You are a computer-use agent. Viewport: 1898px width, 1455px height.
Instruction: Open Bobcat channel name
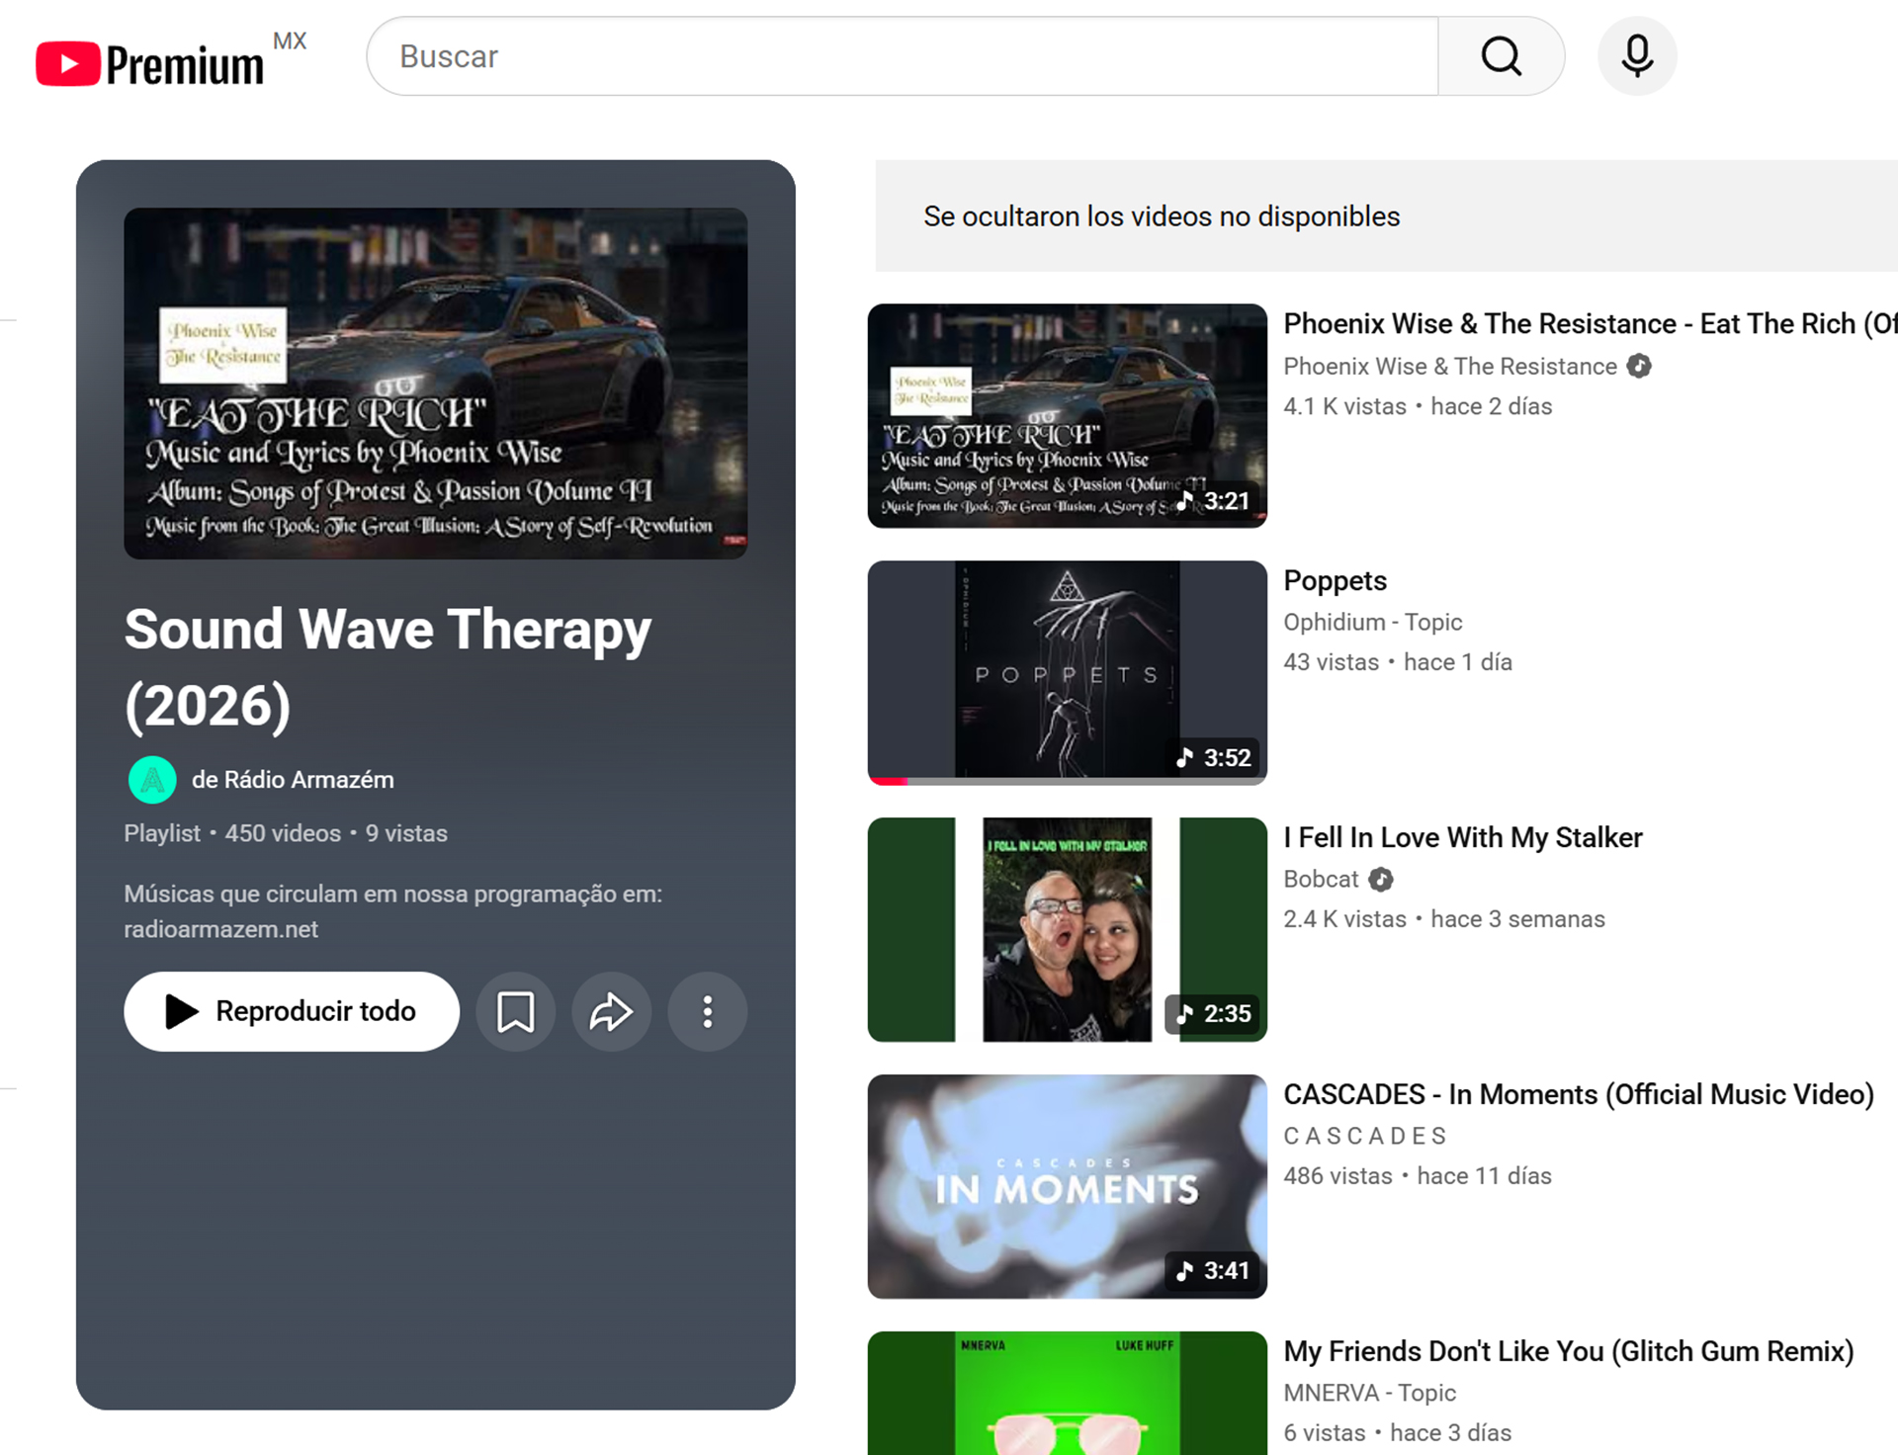pyautogui.click(x=1321, y=879)
